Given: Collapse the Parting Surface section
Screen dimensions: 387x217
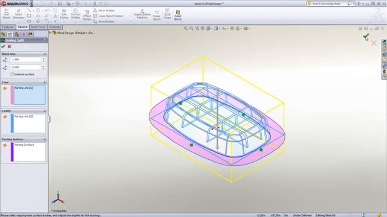Looking at the screenshot, I should 45,139.
